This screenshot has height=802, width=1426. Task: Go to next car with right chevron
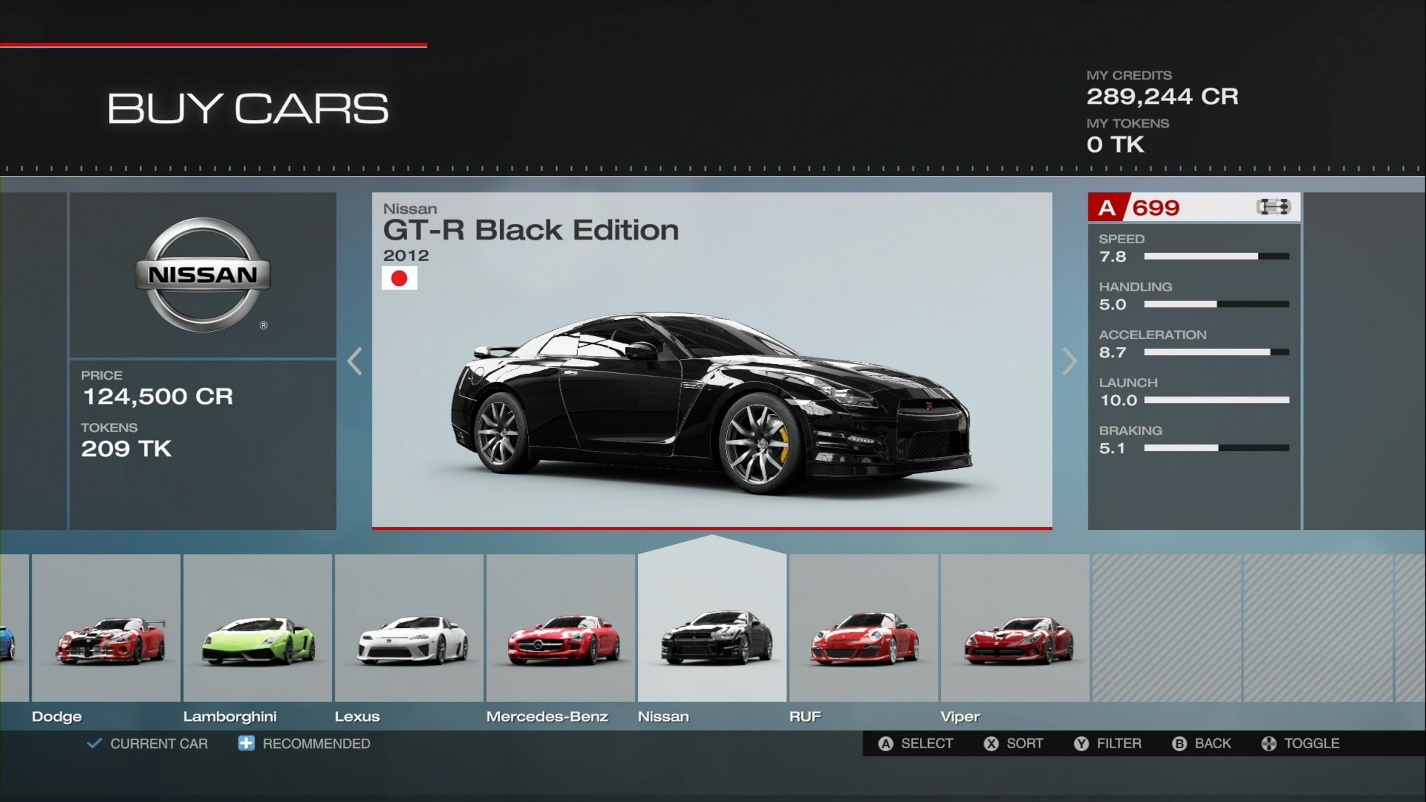pyautogui.click(x=1070, y=361)
